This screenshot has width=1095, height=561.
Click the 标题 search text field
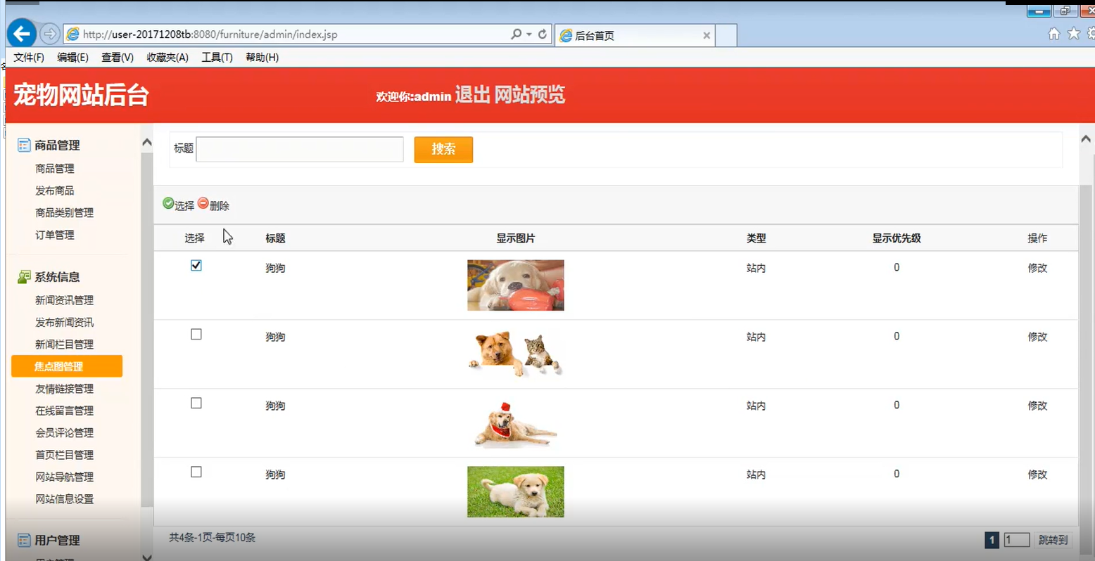(300, 149)
